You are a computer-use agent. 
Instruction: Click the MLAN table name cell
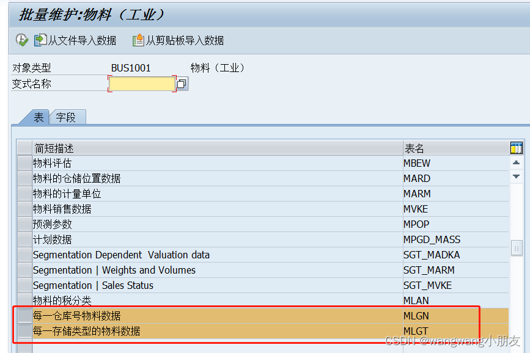point(456,300)
